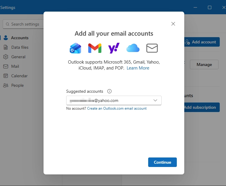Viewport: 226px width, 186px height.
Task: Open the Calendar settings section
Action: point(19,76)
